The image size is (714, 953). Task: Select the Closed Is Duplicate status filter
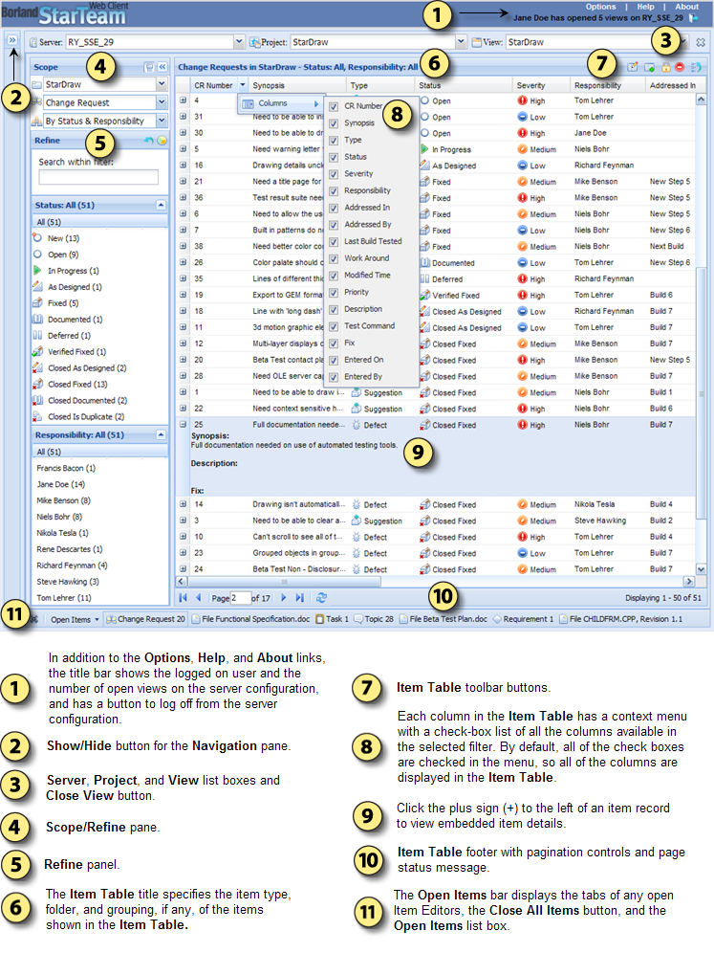click(86, 417)
